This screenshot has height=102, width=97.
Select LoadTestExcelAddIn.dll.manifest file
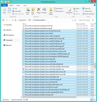coord(58,67)
